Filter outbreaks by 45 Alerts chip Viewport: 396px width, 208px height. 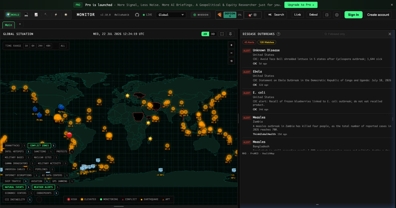[x=249, y=42]
